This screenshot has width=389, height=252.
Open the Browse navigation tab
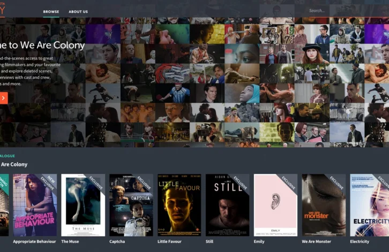coord(51,11)
